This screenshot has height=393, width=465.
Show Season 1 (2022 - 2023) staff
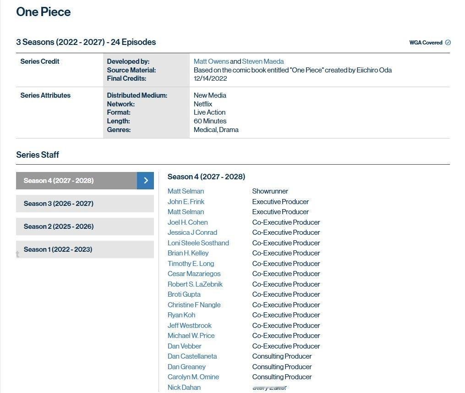pos(85,249)
